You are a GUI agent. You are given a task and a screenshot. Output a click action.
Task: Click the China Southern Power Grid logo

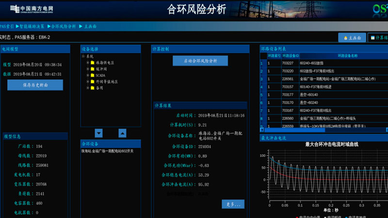32,9
